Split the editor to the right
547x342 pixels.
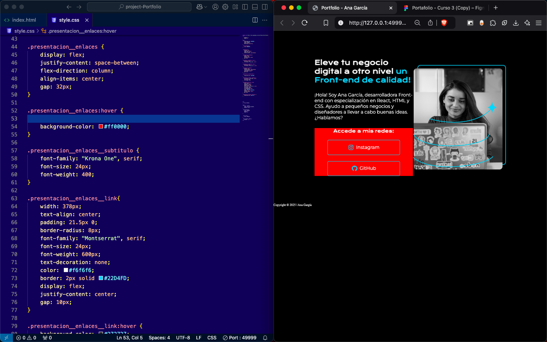click(x=255, y=20)
